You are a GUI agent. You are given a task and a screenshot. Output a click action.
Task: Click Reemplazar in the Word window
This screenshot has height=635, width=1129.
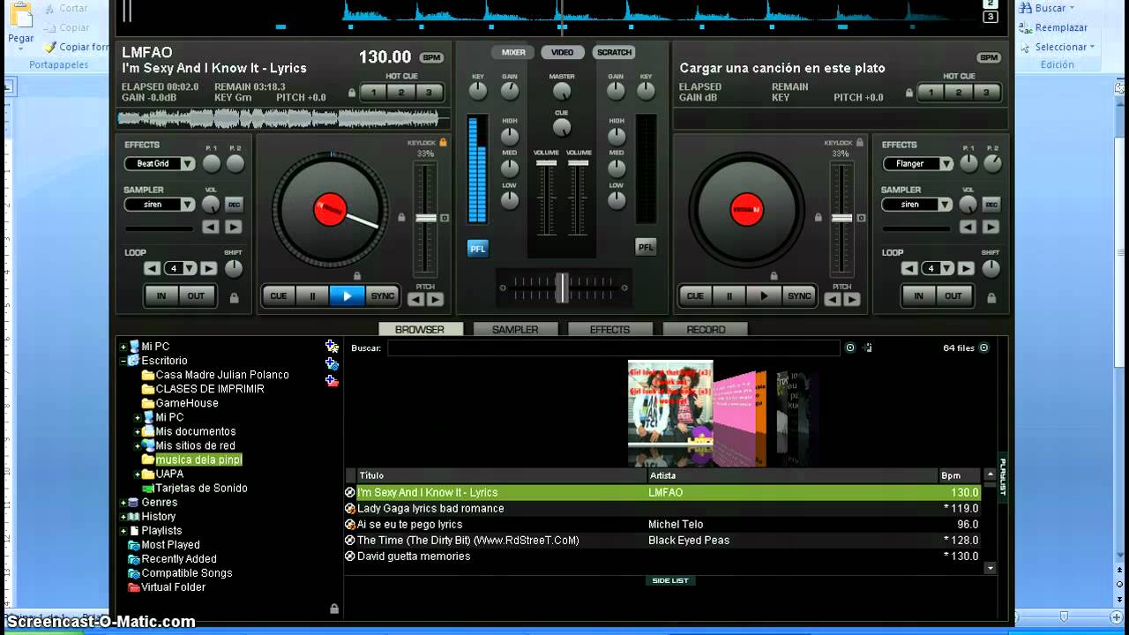pos(1061,27)
